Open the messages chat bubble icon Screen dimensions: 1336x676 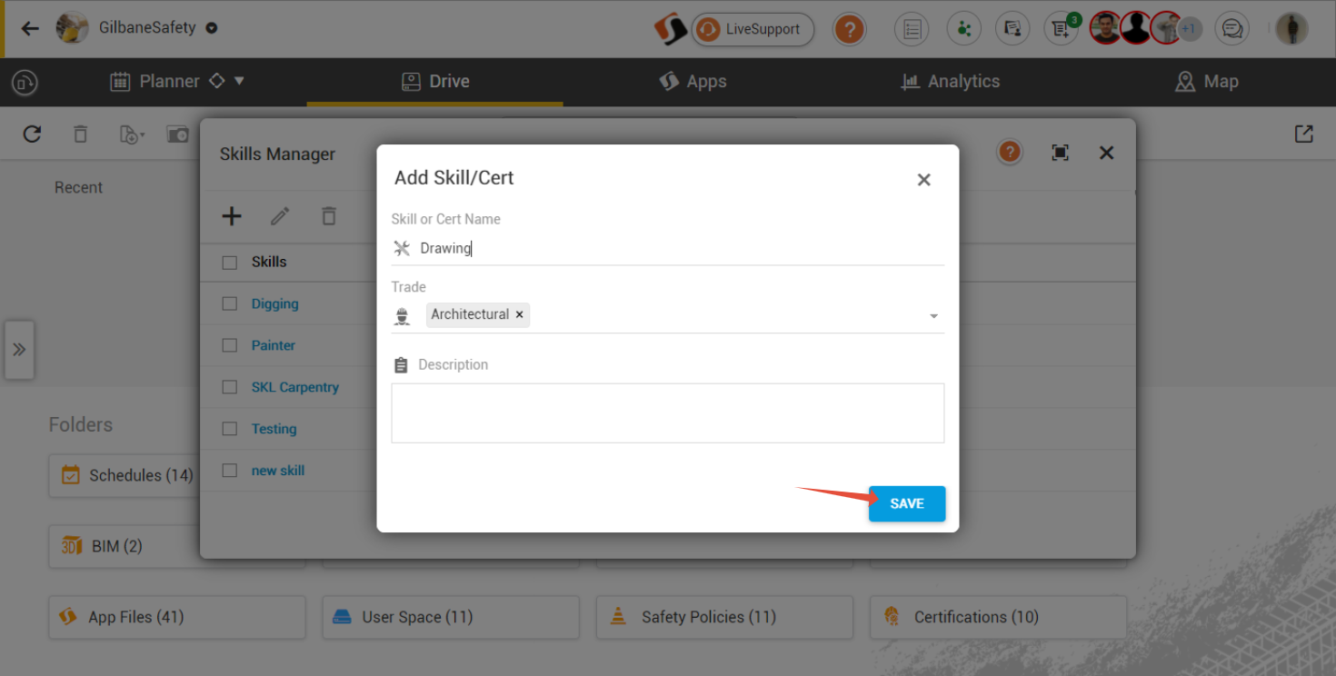1232,29
